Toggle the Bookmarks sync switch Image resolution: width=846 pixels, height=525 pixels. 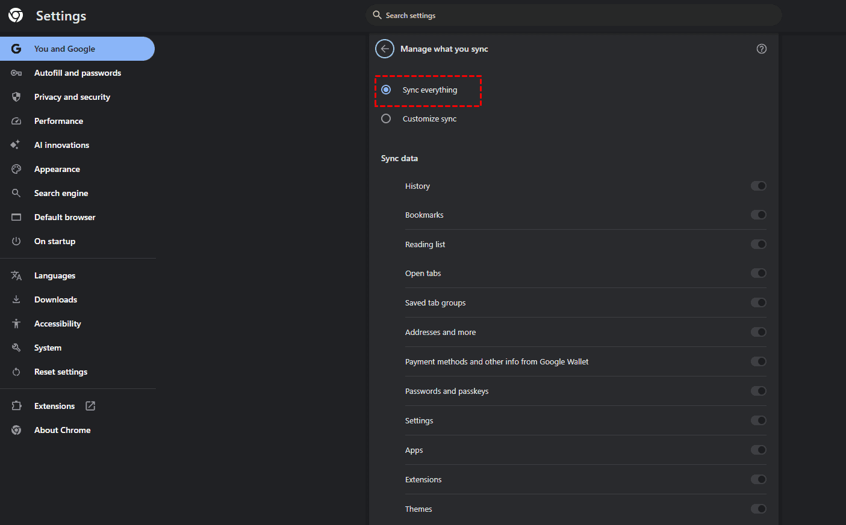pyautogui.click(x=758, y=215)
